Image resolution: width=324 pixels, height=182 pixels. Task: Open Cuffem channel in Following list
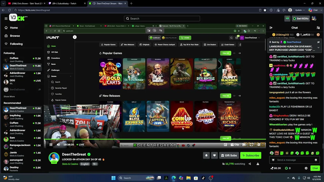tap(22, 60)
